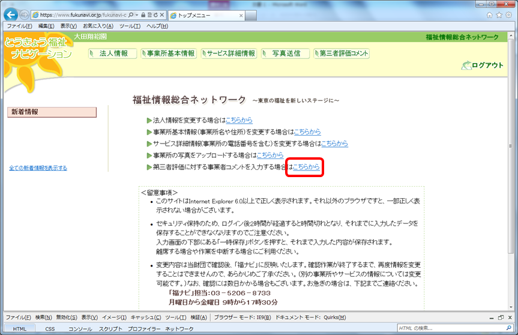
Task: Open developer tools 表示(V) menu
Action: 89,317
